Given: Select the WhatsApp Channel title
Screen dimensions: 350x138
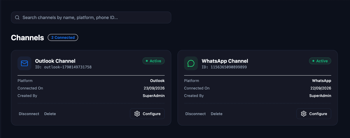Looking at the screenshot, I should 225,61.
